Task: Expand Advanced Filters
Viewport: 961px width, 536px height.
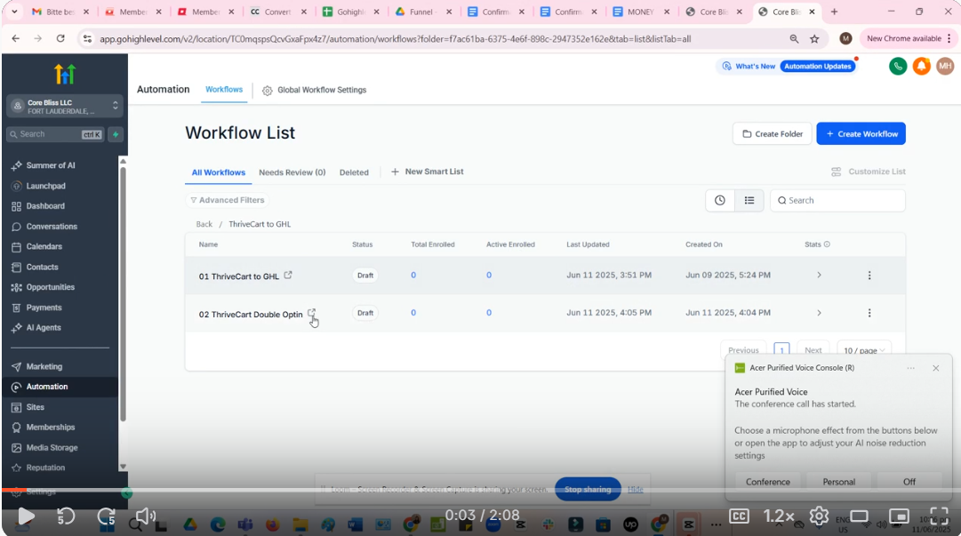Action: click(227, 200)
